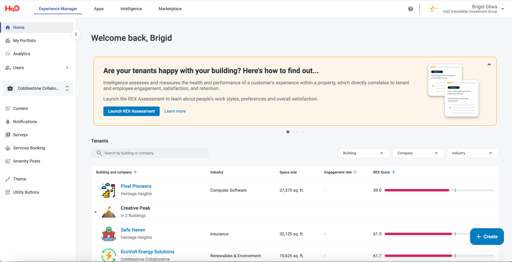The image size is (512, 262).
Task: Open the Building filter dropdown
Action: click(364, 153)
